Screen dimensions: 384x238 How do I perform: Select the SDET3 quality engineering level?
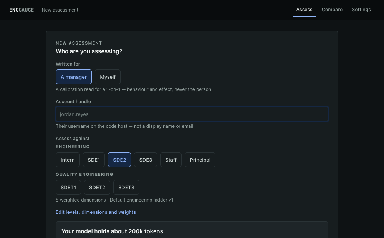click(x=126, y=188)
